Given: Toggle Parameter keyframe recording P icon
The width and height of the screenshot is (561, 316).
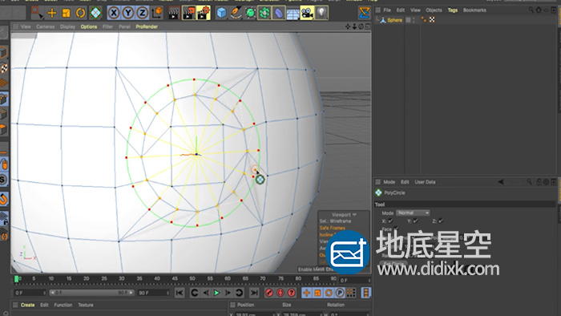Looking at the screenshot, I should [x=340, y=293].
